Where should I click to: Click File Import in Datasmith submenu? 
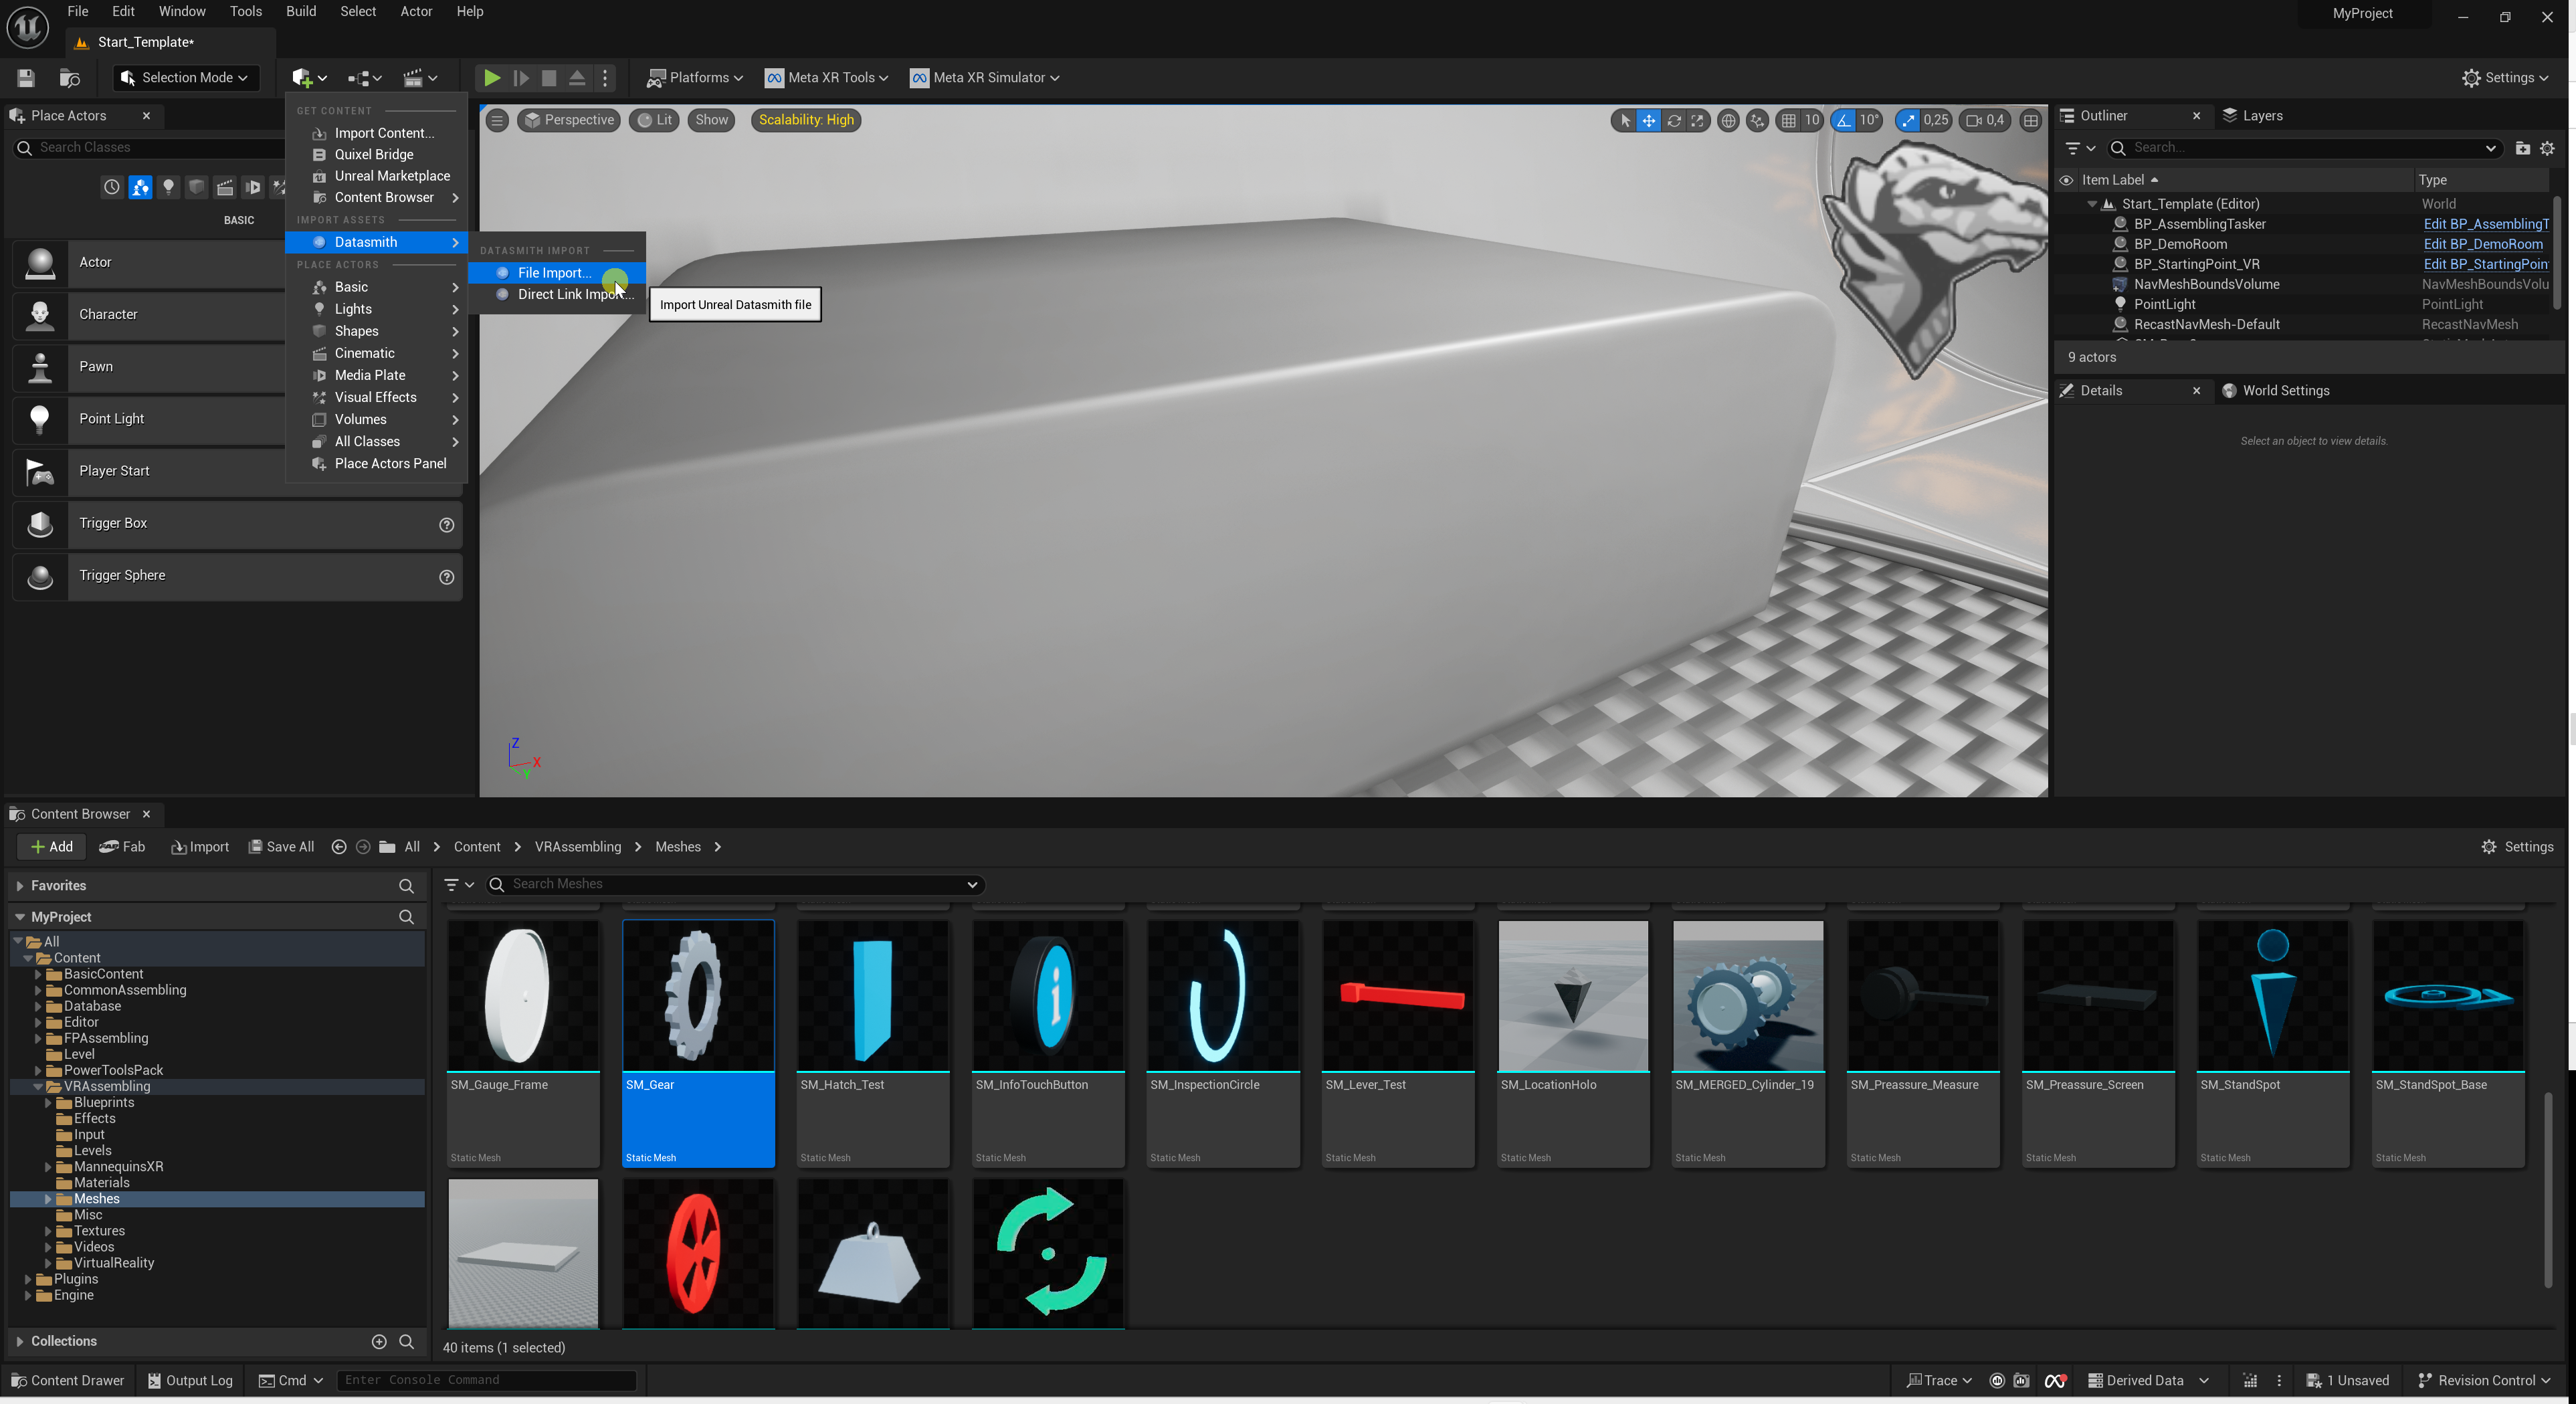554,272
